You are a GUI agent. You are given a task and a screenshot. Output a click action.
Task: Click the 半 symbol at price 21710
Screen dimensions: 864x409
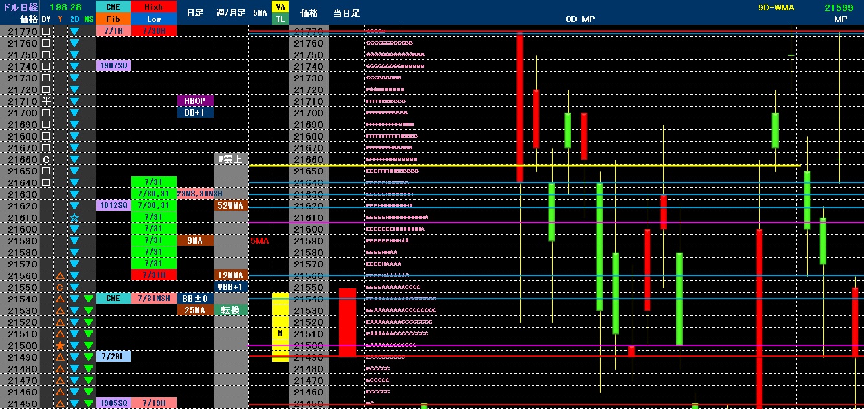click(x=46, y=101)
